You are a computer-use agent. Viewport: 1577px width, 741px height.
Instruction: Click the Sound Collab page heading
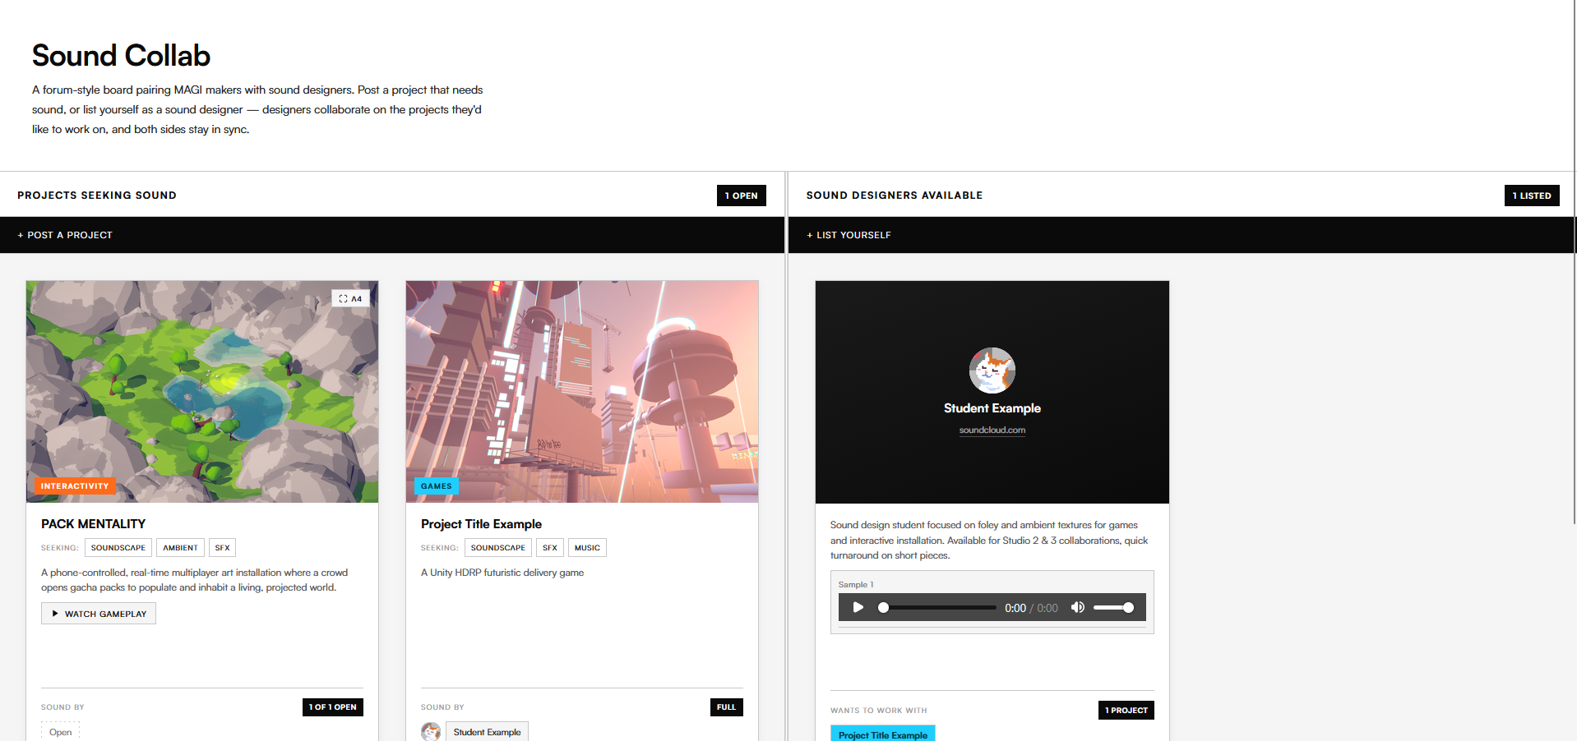[x=121, y=56]
